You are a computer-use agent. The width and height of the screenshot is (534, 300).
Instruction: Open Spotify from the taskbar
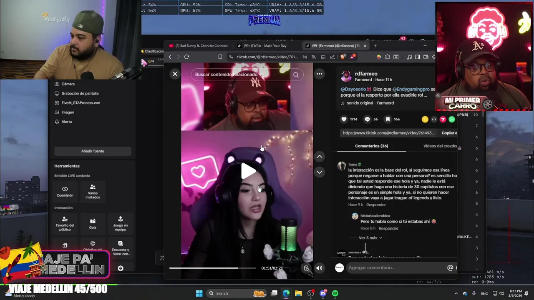click(x=335, y=293)
